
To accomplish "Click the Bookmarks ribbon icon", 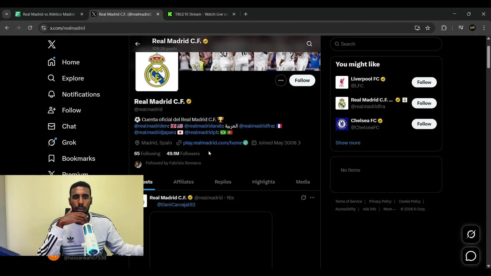I will tap(51, 159).
